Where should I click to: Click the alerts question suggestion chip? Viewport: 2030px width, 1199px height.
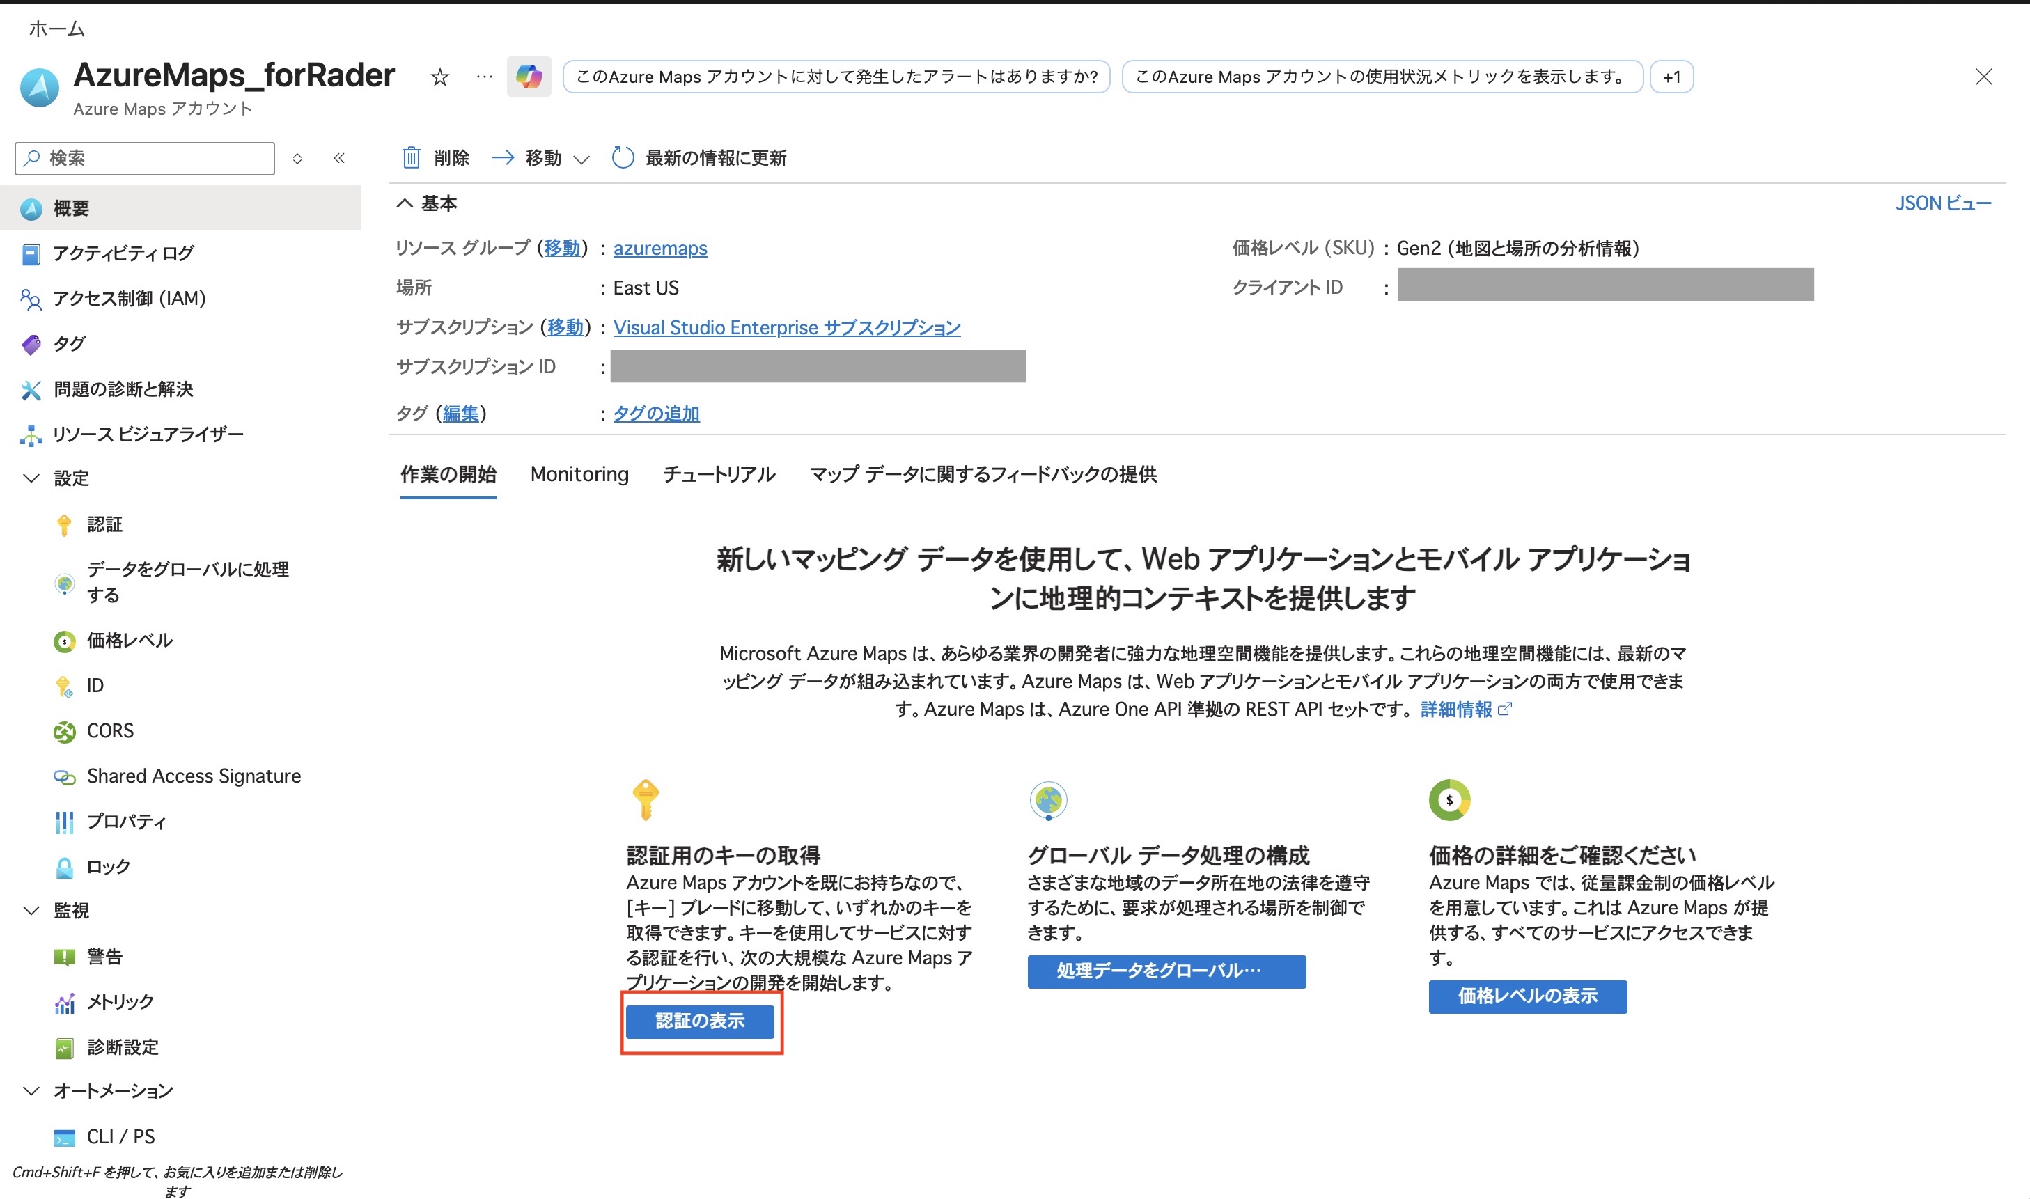(x=836, y=77)
